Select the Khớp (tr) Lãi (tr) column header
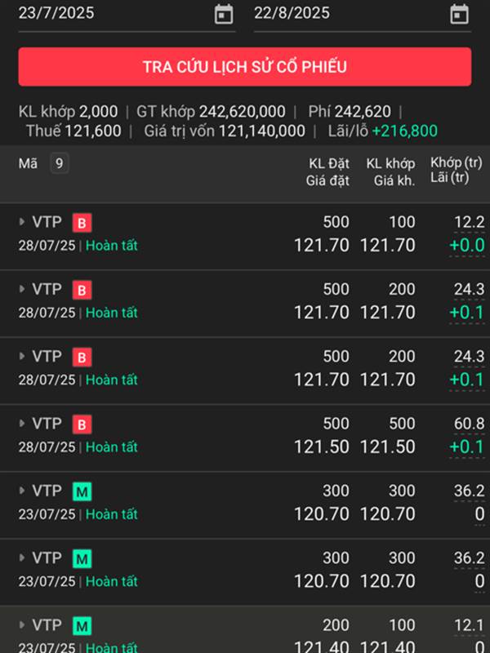This screenshot has width=490, height=653. tap(457, 170)
